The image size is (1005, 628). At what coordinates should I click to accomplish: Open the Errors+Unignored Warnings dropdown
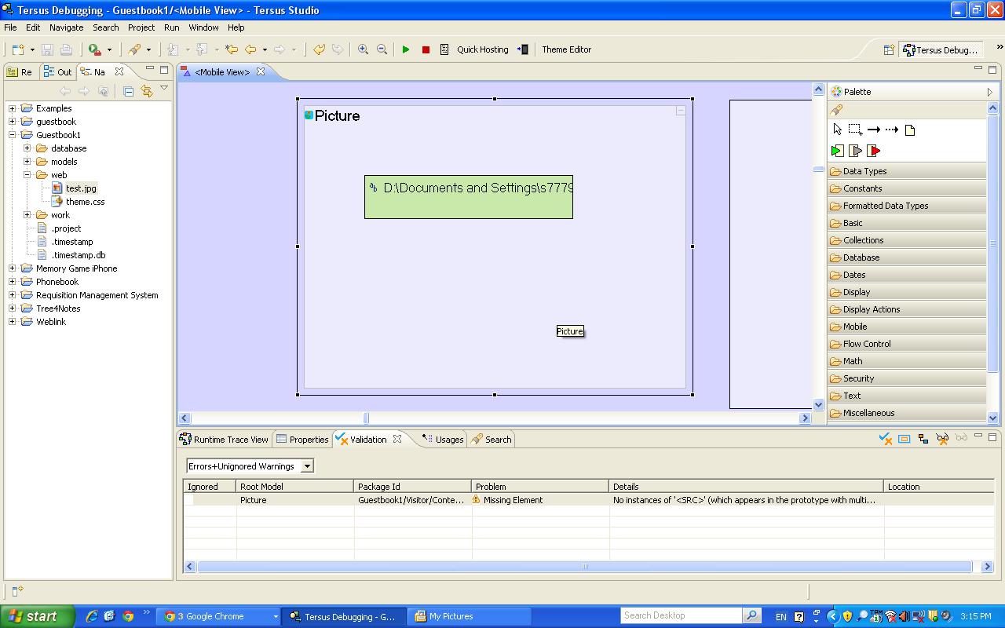307,466
